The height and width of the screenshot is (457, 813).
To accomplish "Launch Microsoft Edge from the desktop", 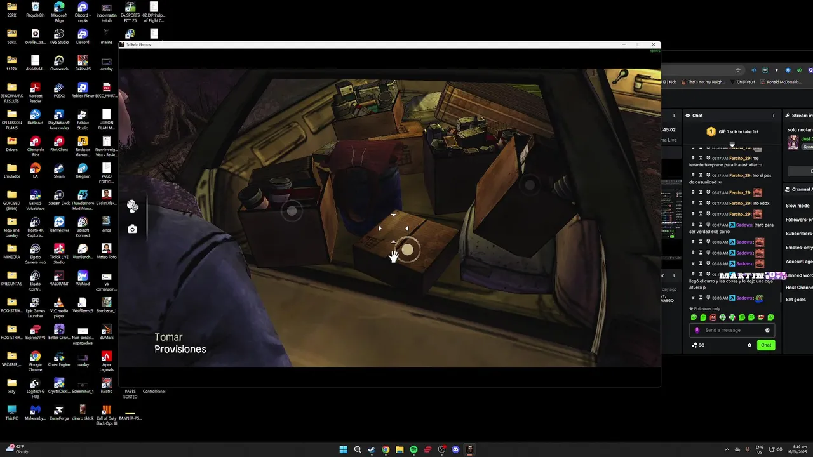I will coord(59,12).
